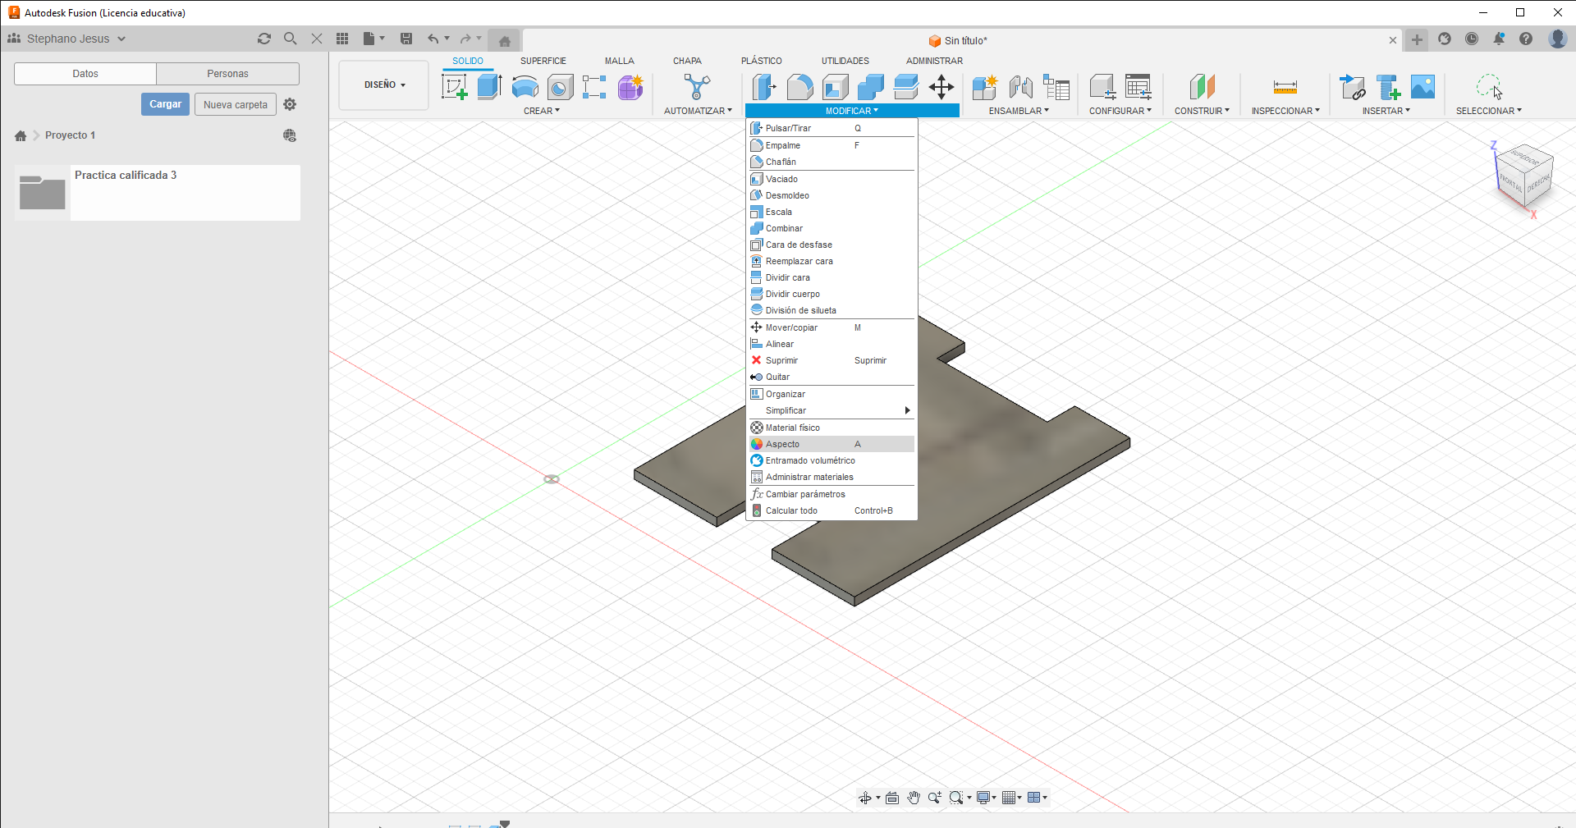Image resolution: width=1576 pixels, height=828 pixels.
Task: Click the Select tool icon
Action: coord(1489,86)
